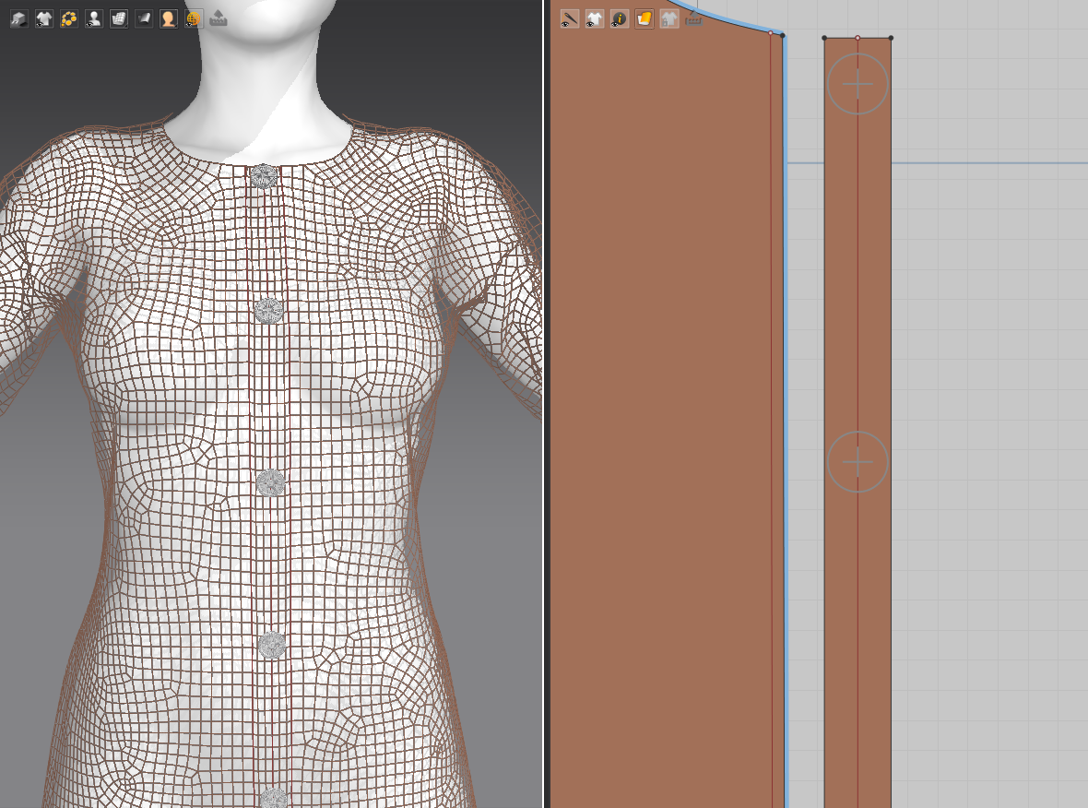1088x808 pixels.
Task: Click the upper buttonhole circle on placket pattern
Action: [x=857, y=84]
